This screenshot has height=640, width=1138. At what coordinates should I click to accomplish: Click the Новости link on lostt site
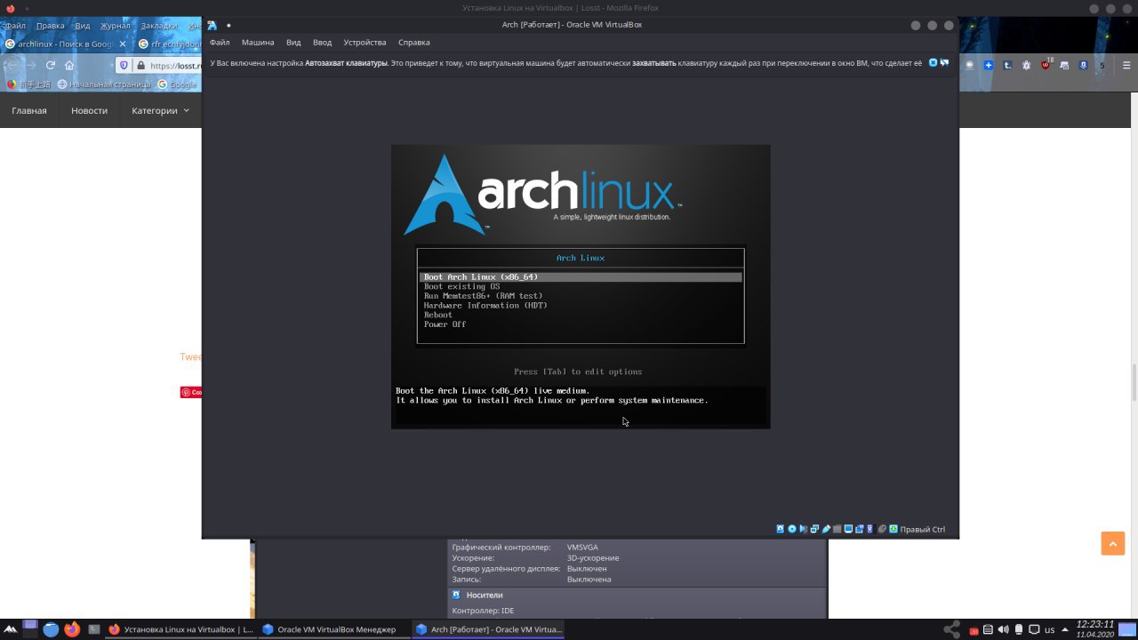(x=89, y=110)
